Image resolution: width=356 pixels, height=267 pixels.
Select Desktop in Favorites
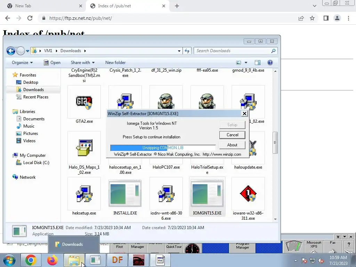pos(31,82)
